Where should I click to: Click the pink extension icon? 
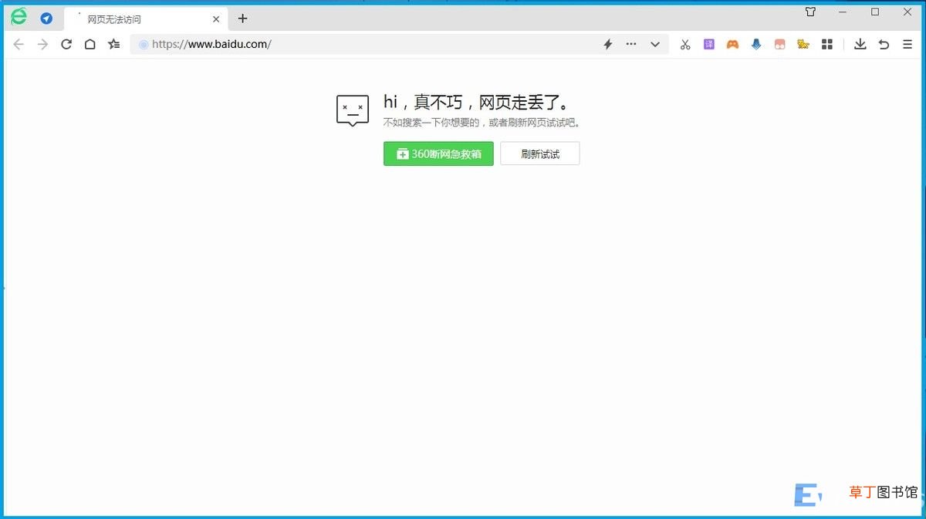[x=779, y=44]
